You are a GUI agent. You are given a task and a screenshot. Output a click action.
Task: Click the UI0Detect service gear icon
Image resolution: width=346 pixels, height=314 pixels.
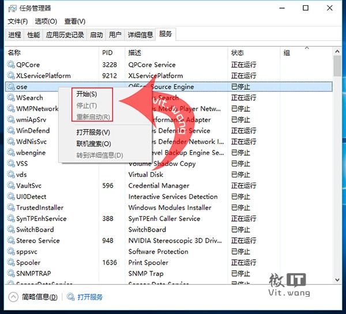coord(11,196)
